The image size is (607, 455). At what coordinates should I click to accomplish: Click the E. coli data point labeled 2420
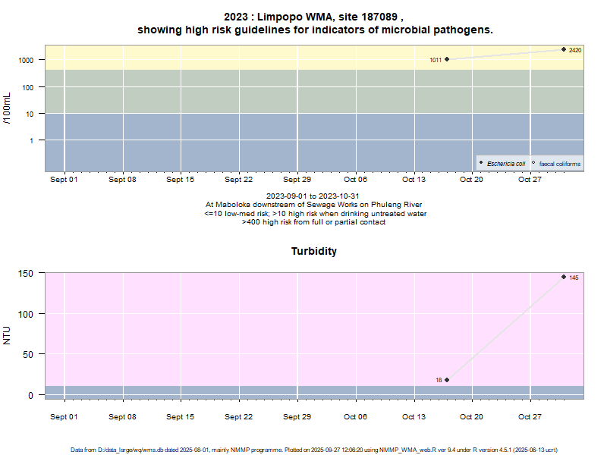pyautogui.click(x=564, y=49)
